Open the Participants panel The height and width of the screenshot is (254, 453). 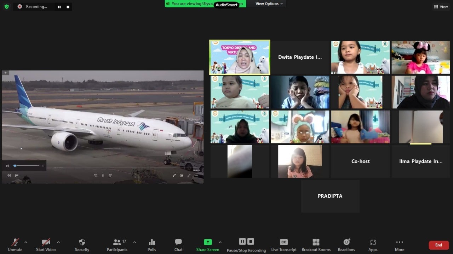tap(117, 245)
